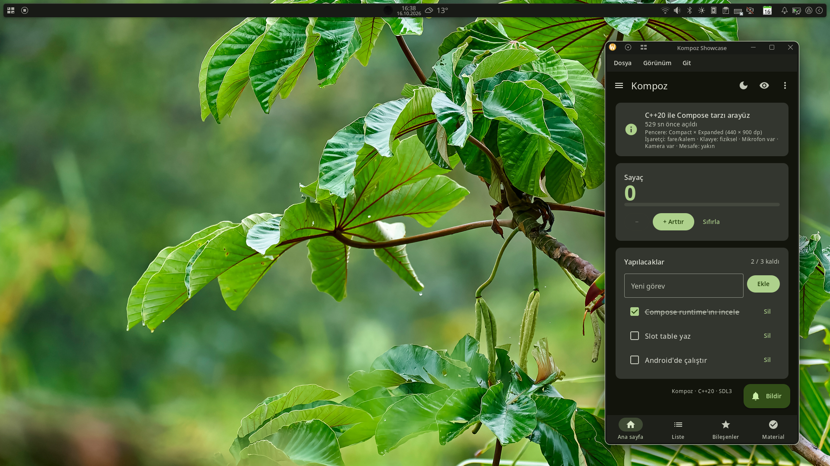Open the Wi-Fi network tray icon
830x466 pixels.
point(665,10)
